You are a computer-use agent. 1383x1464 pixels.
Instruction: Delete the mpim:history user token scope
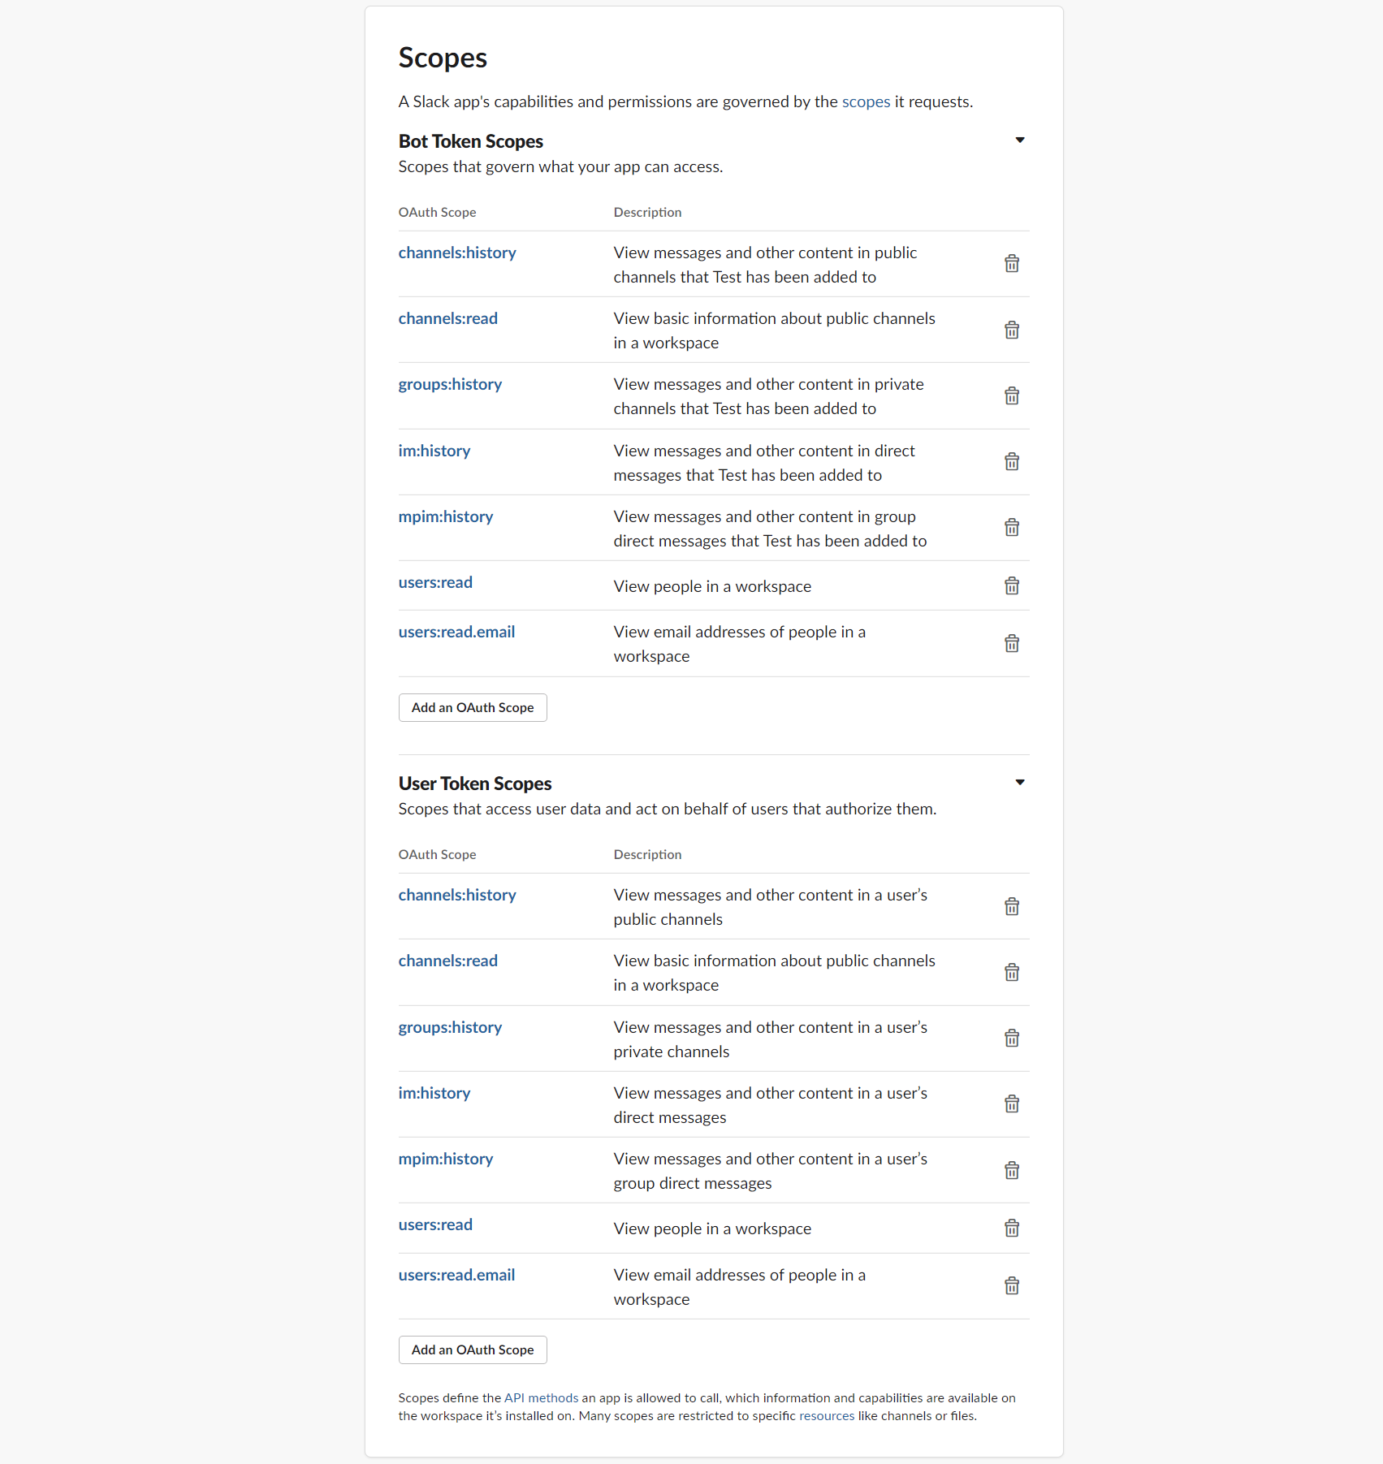click(1012, 1170)
